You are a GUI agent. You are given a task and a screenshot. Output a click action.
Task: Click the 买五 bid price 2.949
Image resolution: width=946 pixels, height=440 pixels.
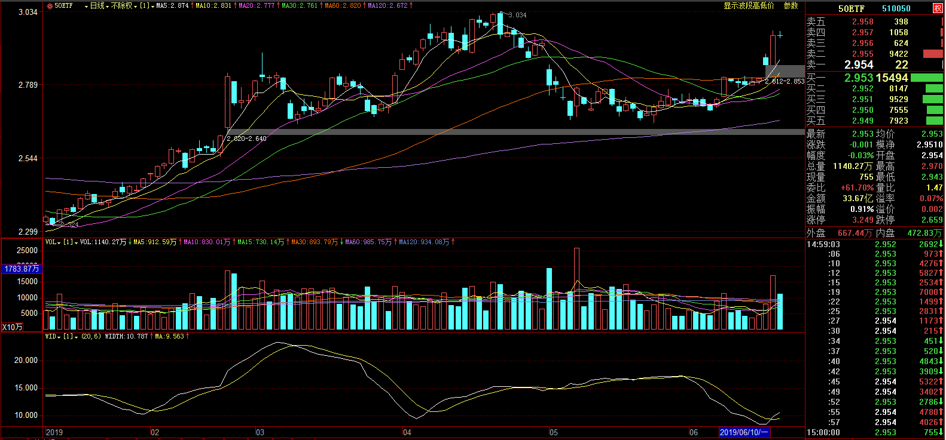(x=862, y=121)
